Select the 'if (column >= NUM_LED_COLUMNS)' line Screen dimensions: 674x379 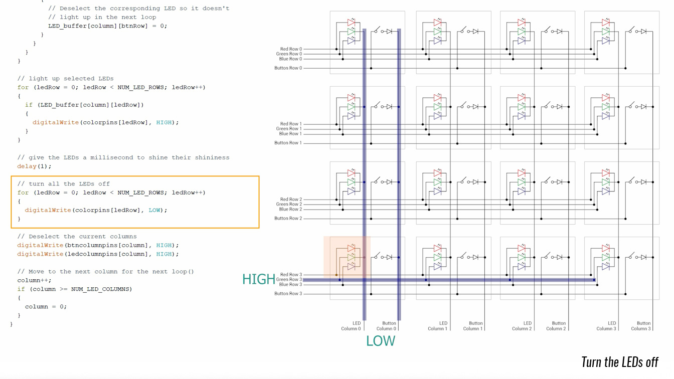75,289
